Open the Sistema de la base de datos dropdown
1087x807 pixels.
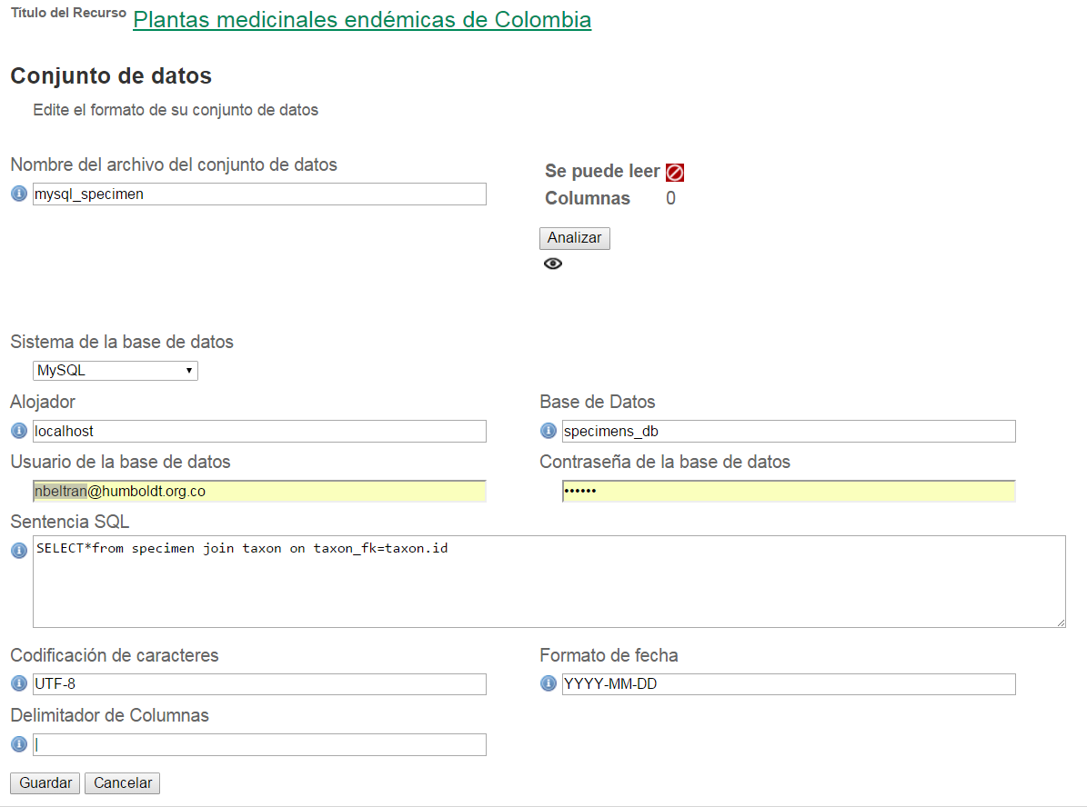coord(115,370)
